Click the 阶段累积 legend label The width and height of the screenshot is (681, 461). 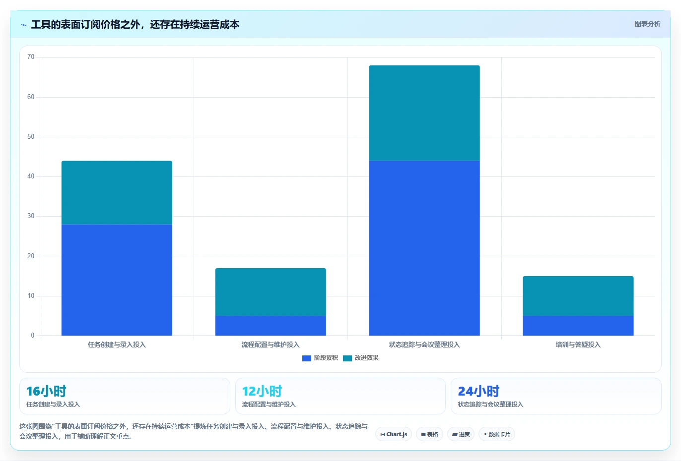coord(326,358)
